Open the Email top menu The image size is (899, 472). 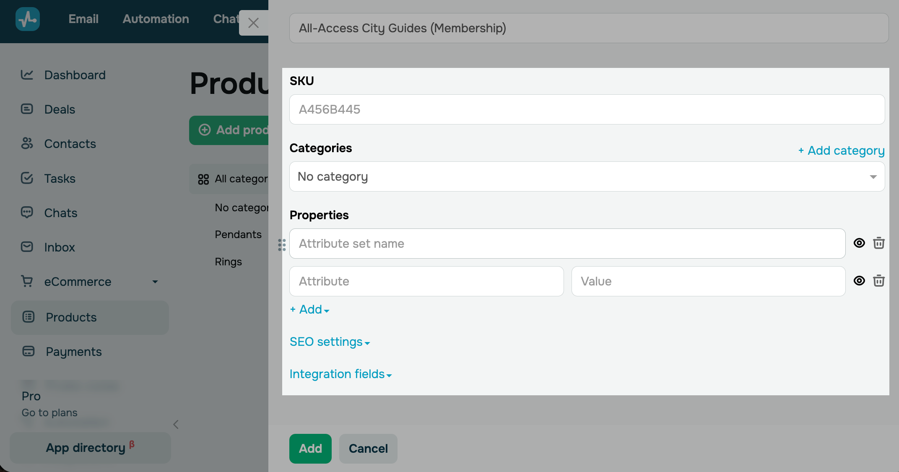pyautogui.click(x=83, y=19)
